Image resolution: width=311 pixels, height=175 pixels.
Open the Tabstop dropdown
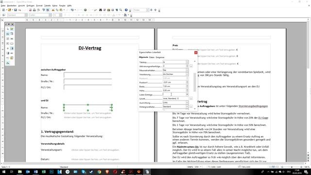pyautogui.click(x=187, y=62)
